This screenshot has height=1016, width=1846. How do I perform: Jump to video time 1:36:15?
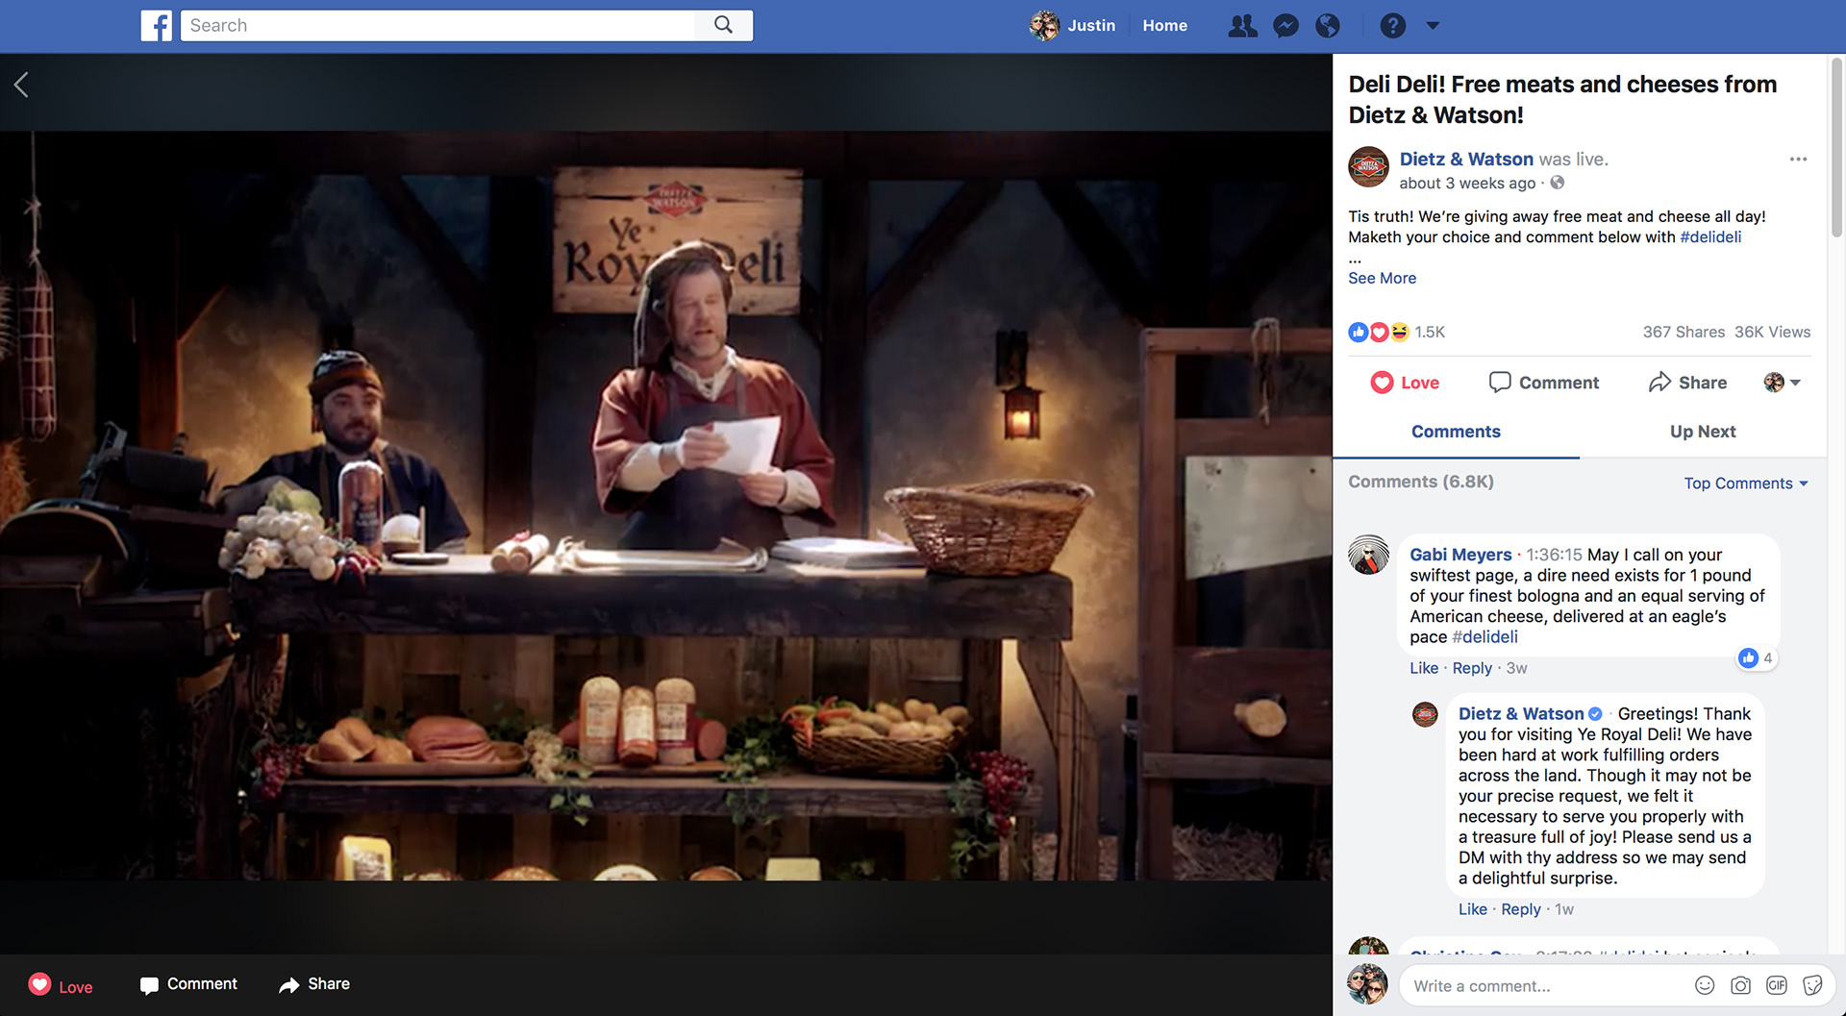1554,555
